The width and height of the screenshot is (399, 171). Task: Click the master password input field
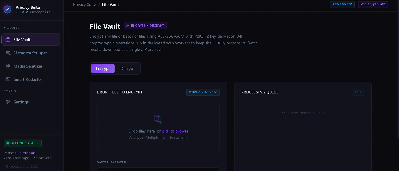click(158, 169)
